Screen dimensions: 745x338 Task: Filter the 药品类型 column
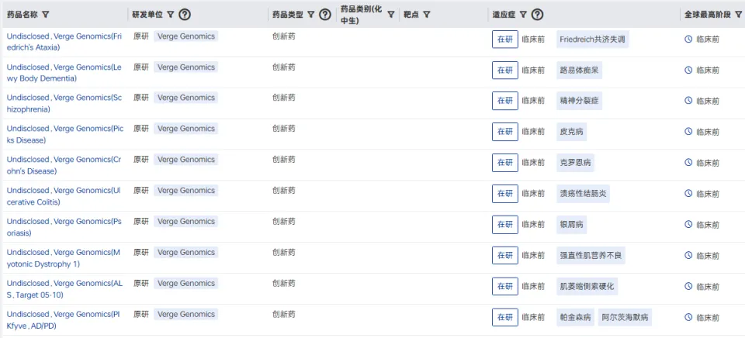tap(311, 15)
